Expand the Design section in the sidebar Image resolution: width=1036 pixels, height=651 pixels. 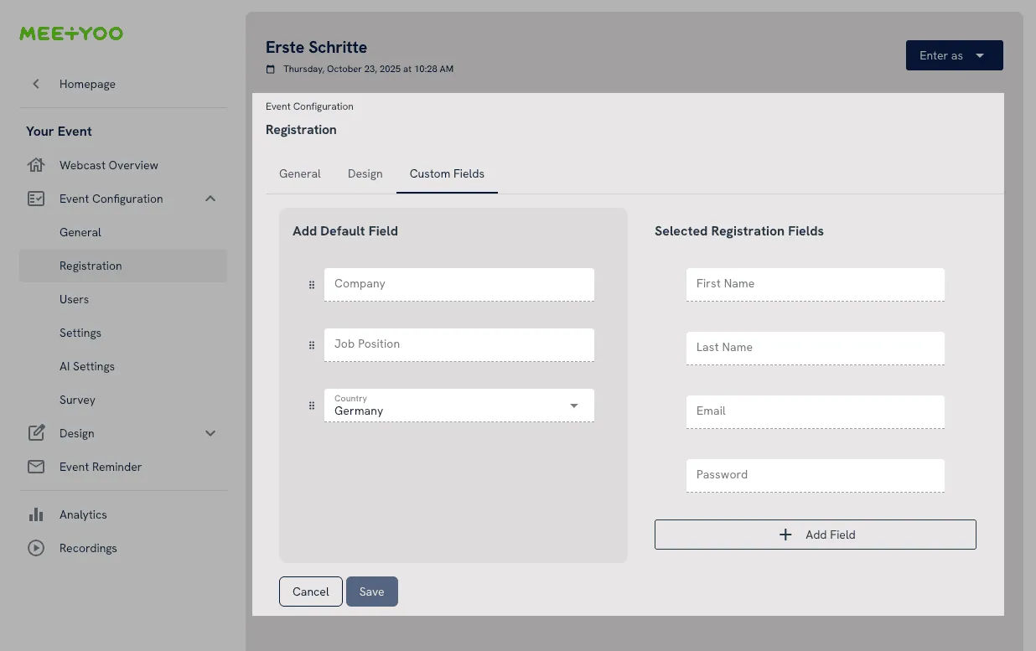210,433
